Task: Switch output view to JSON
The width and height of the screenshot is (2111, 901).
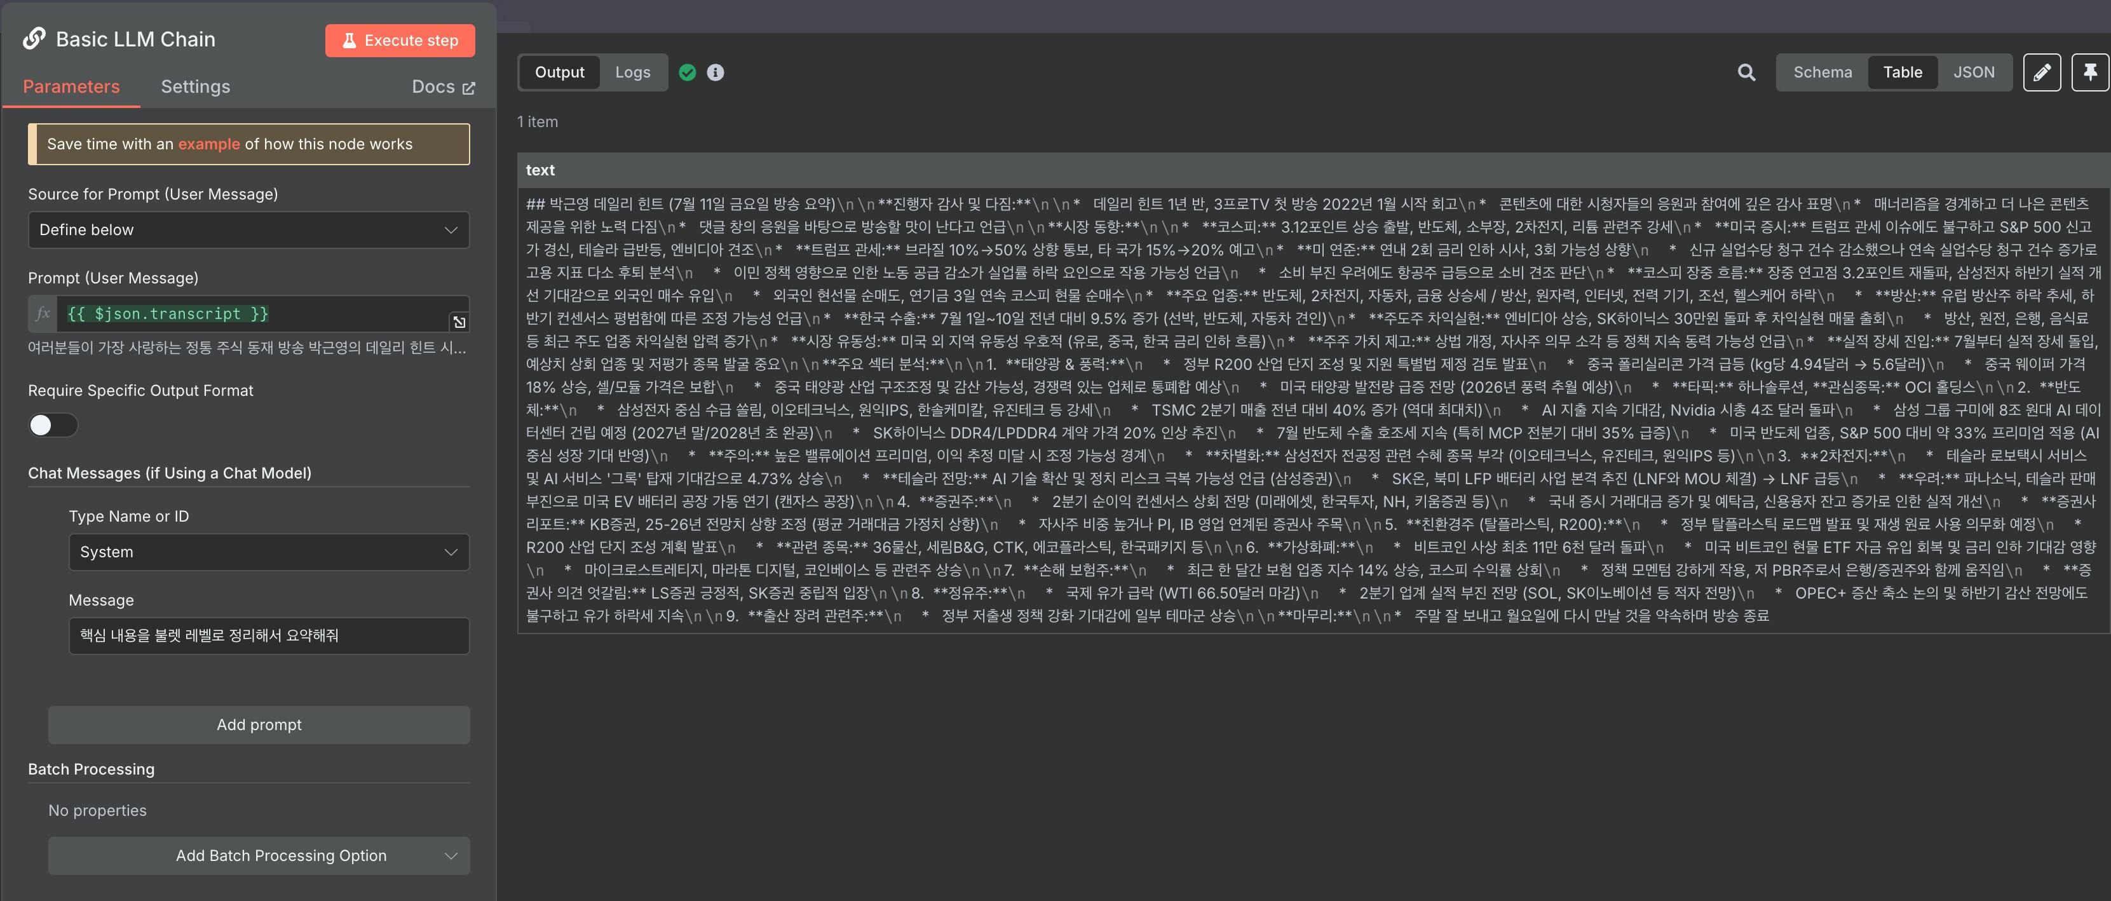Action: click(x=1973, y=72)
